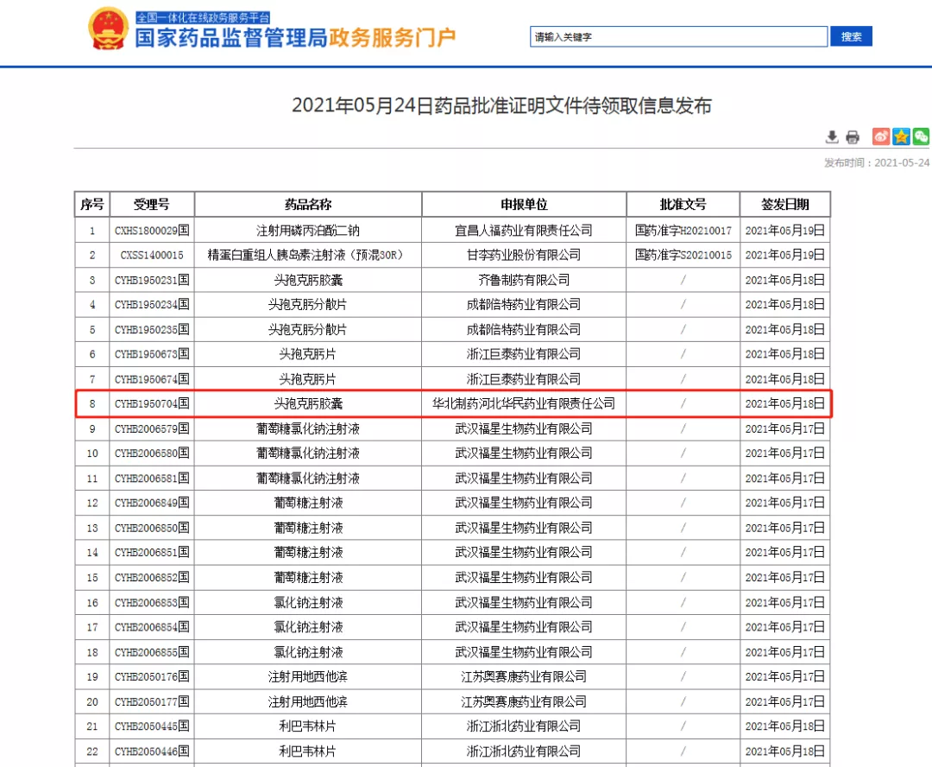Click the 签发日期 column header

pos(784,205)
